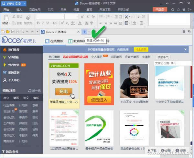Click the New document icon in quick toolbar
The width and height of the screenshot is (194, 158).
[3, 32]
